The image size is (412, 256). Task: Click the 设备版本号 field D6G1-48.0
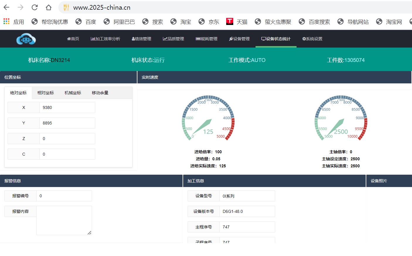(247, 211)
